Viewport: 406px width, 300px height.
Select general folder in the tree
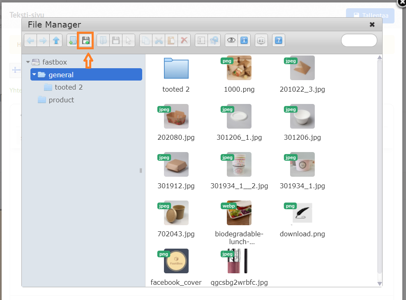pyautogui.click(x=86, y=74)
